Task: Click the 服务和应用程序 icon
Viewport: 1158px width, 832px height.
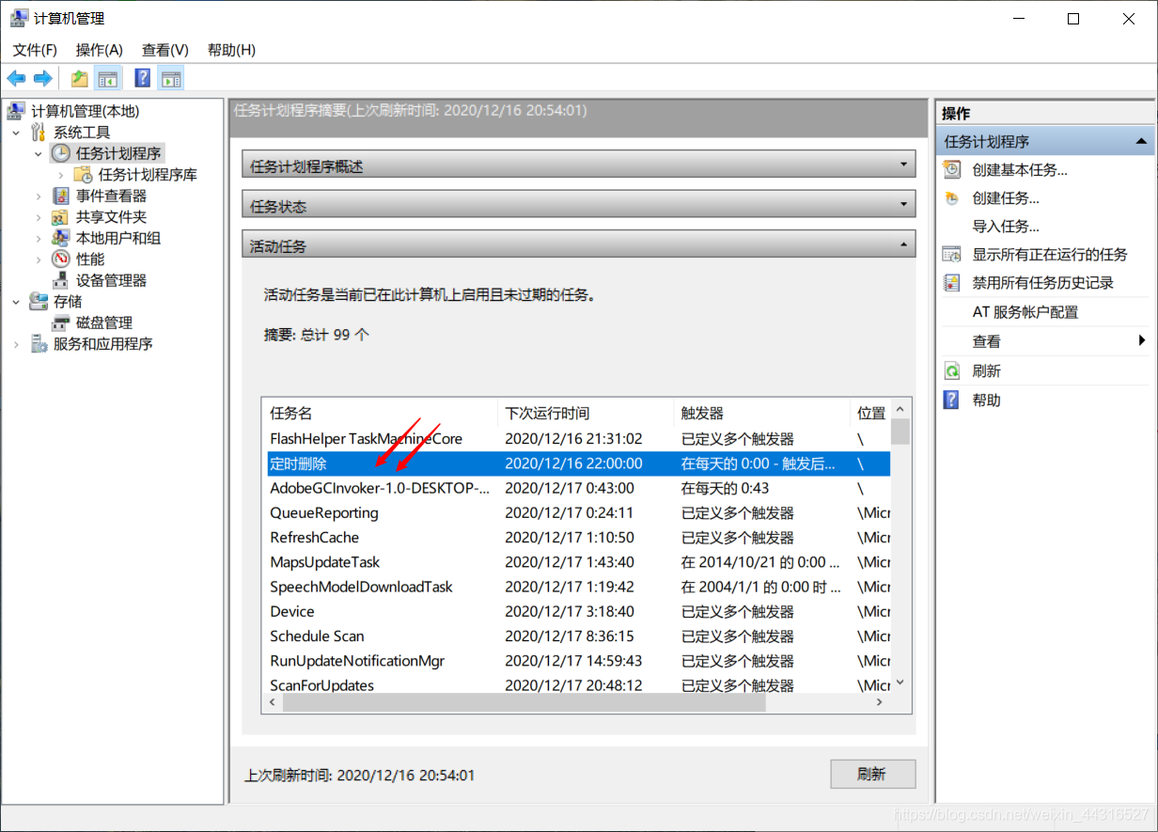Action: pyautogui.click(x=39, y=344)
